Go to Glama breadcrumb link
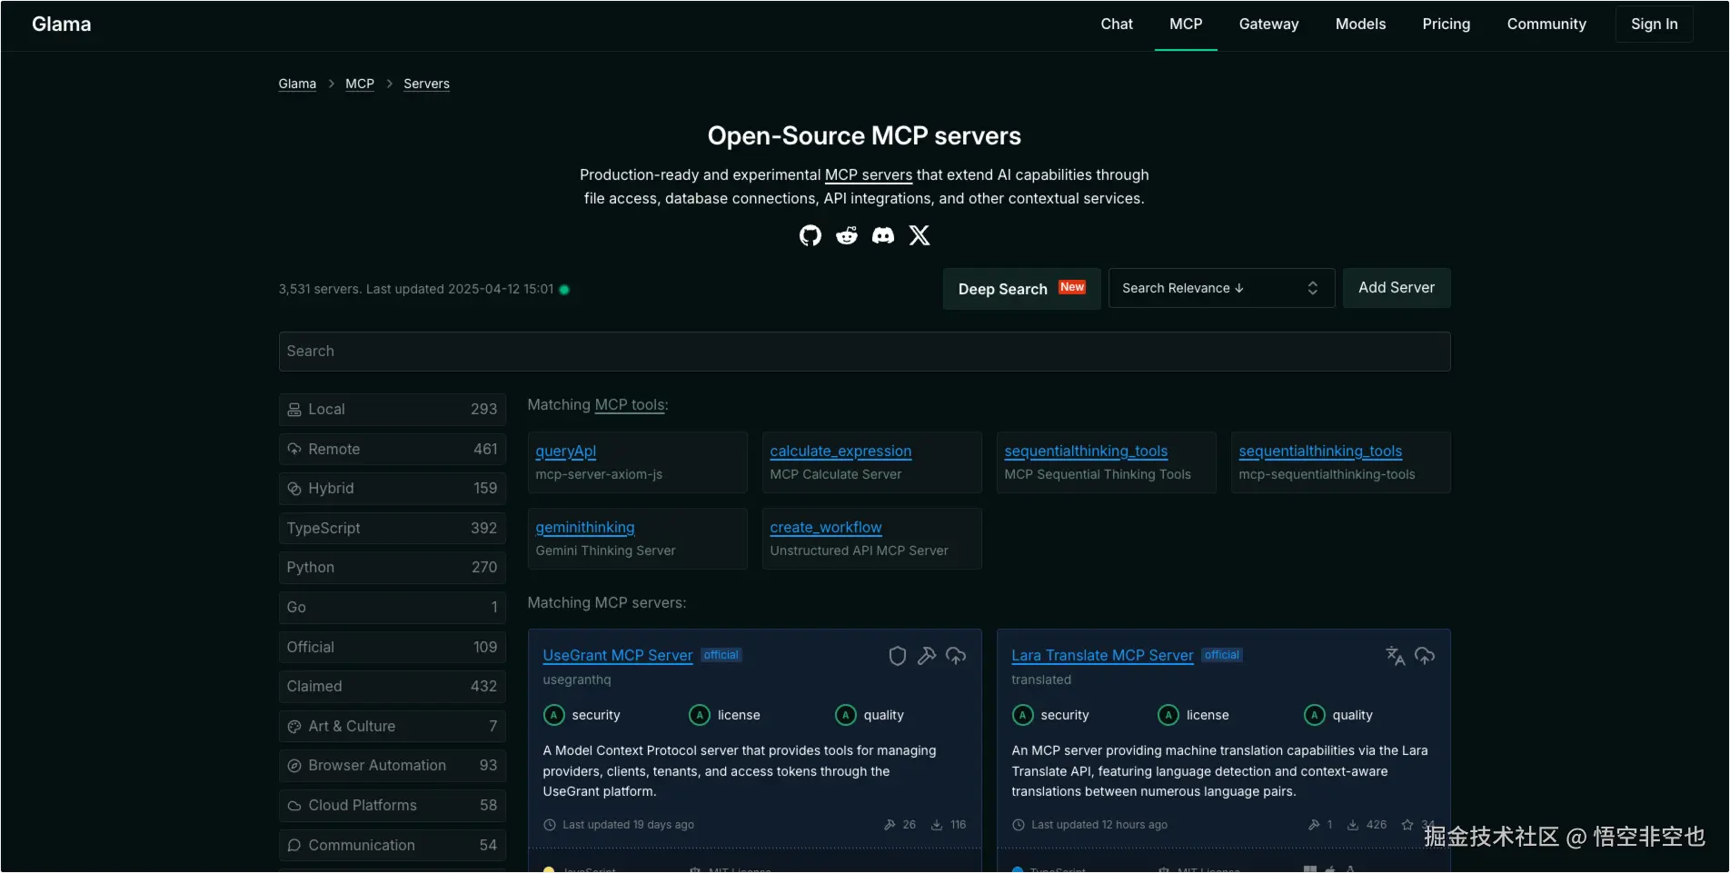The height and width of the screenshot is (873, 1730). tap(297, 84)
